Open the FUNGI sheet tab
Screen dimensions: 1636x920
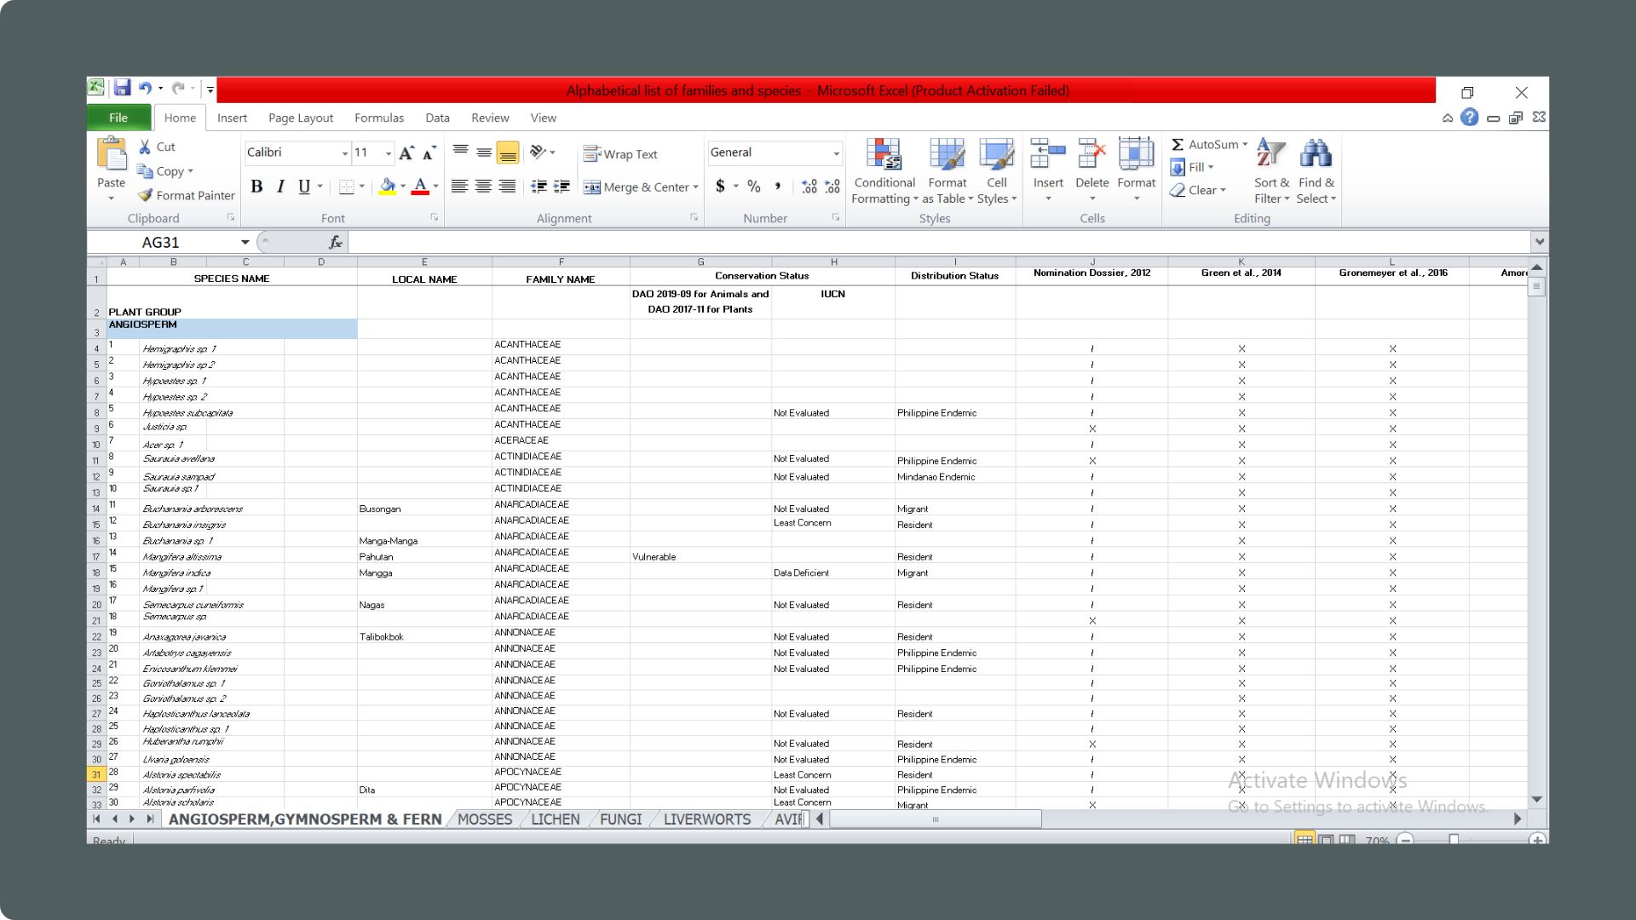pos(620,819)
